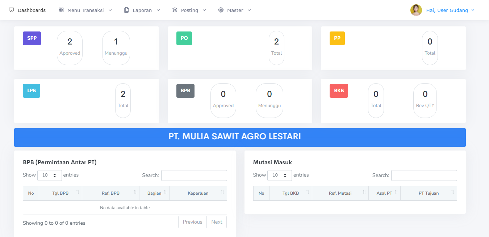Open the Show entries dropdown in Mutasi Masuk
This screenshot has height=237, width=489.
tap(280, 175)
